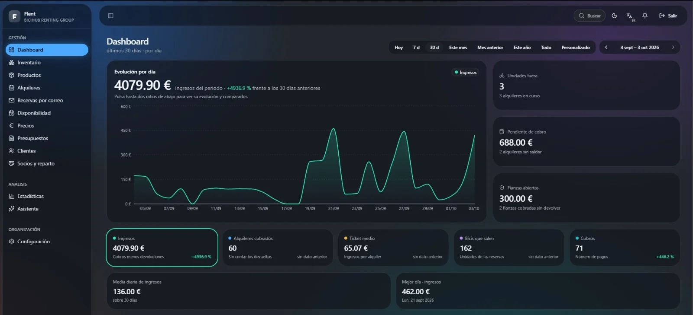Click the Presupuestos document icon
The height and width of the screenshot is (315, 693).
(x=12, y=138)
